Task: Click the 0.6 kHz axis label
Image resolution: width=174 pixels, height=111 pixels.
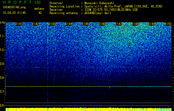Action: (2, 105)
